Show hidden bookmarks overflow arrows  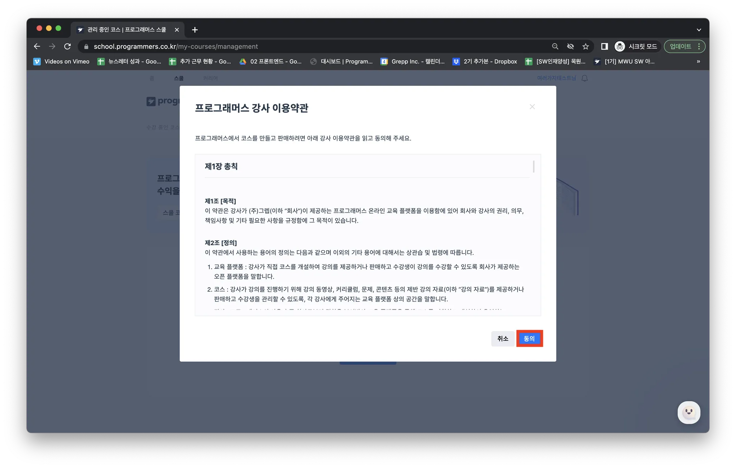(x=698, y=61)
